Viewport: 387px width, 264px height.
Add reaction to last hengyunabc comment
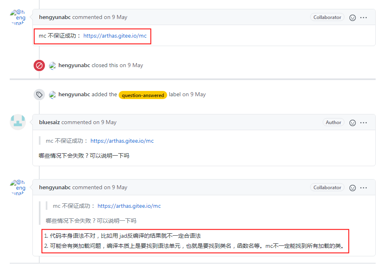pos(353,188)
